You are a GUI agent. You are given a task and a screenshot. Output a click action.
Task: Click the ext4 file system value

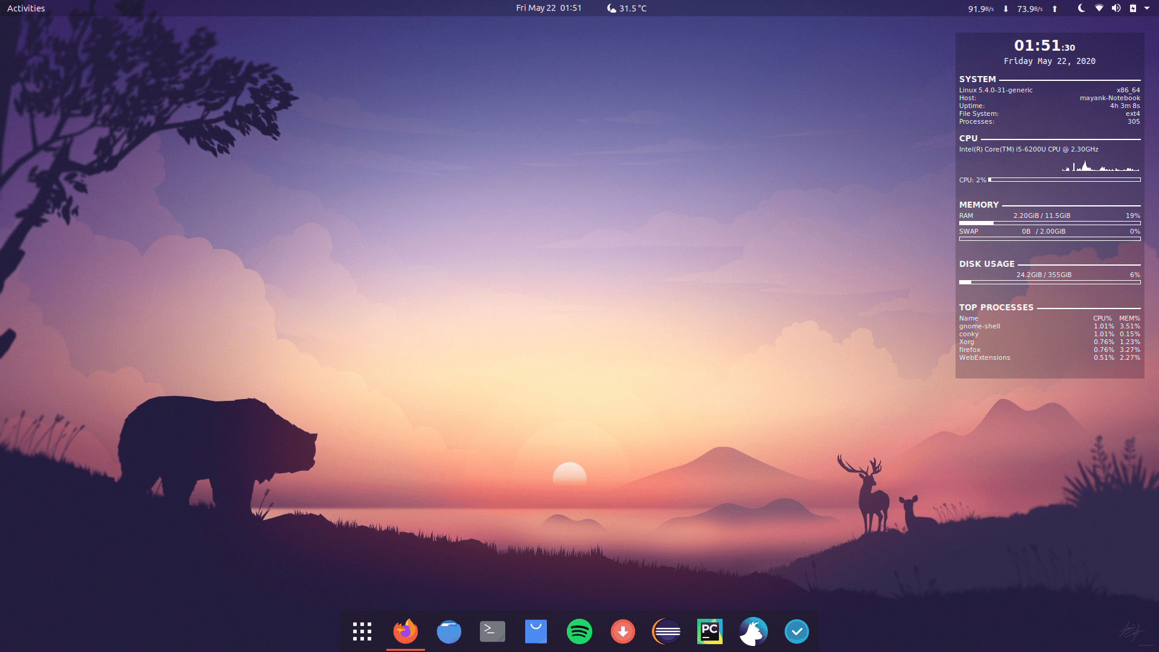1133,114
